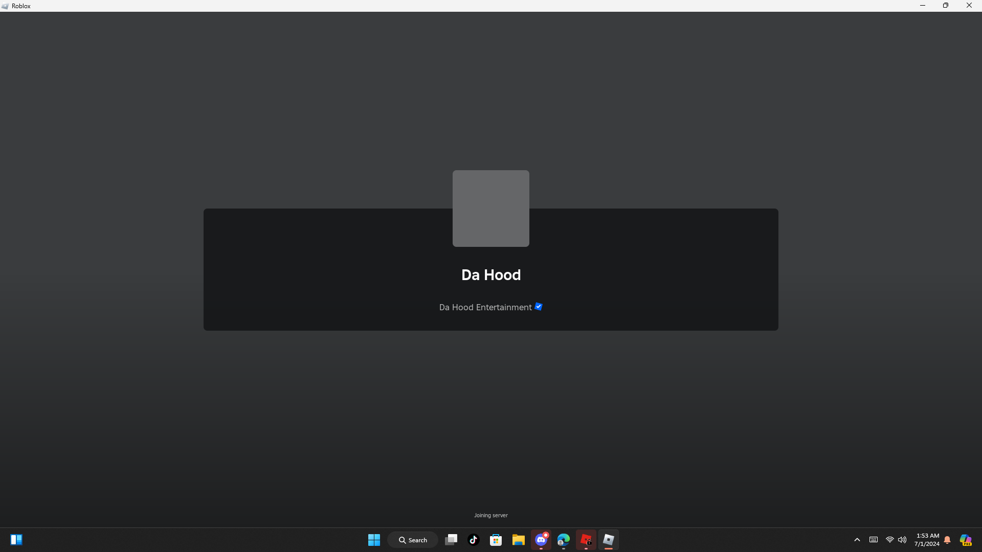Image resolution: width=982 pixels, height=552 pixels.
Task: Close the Roblox window
Action: pos(969,6)
